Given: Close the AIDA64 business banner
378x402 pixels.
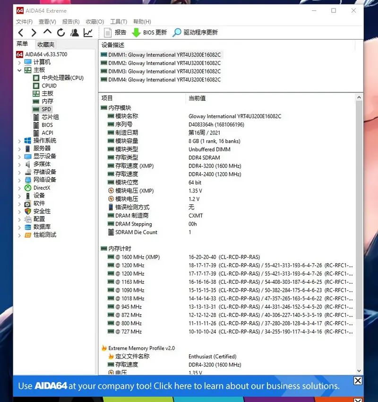Looking at the screenshot, I should (x=358, y=381).
